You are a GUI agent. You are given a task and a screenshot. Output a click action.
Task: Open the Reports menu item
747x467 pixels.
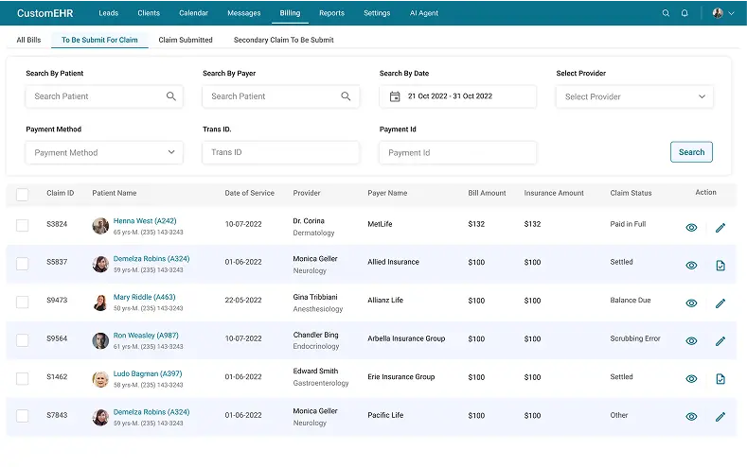331,13
